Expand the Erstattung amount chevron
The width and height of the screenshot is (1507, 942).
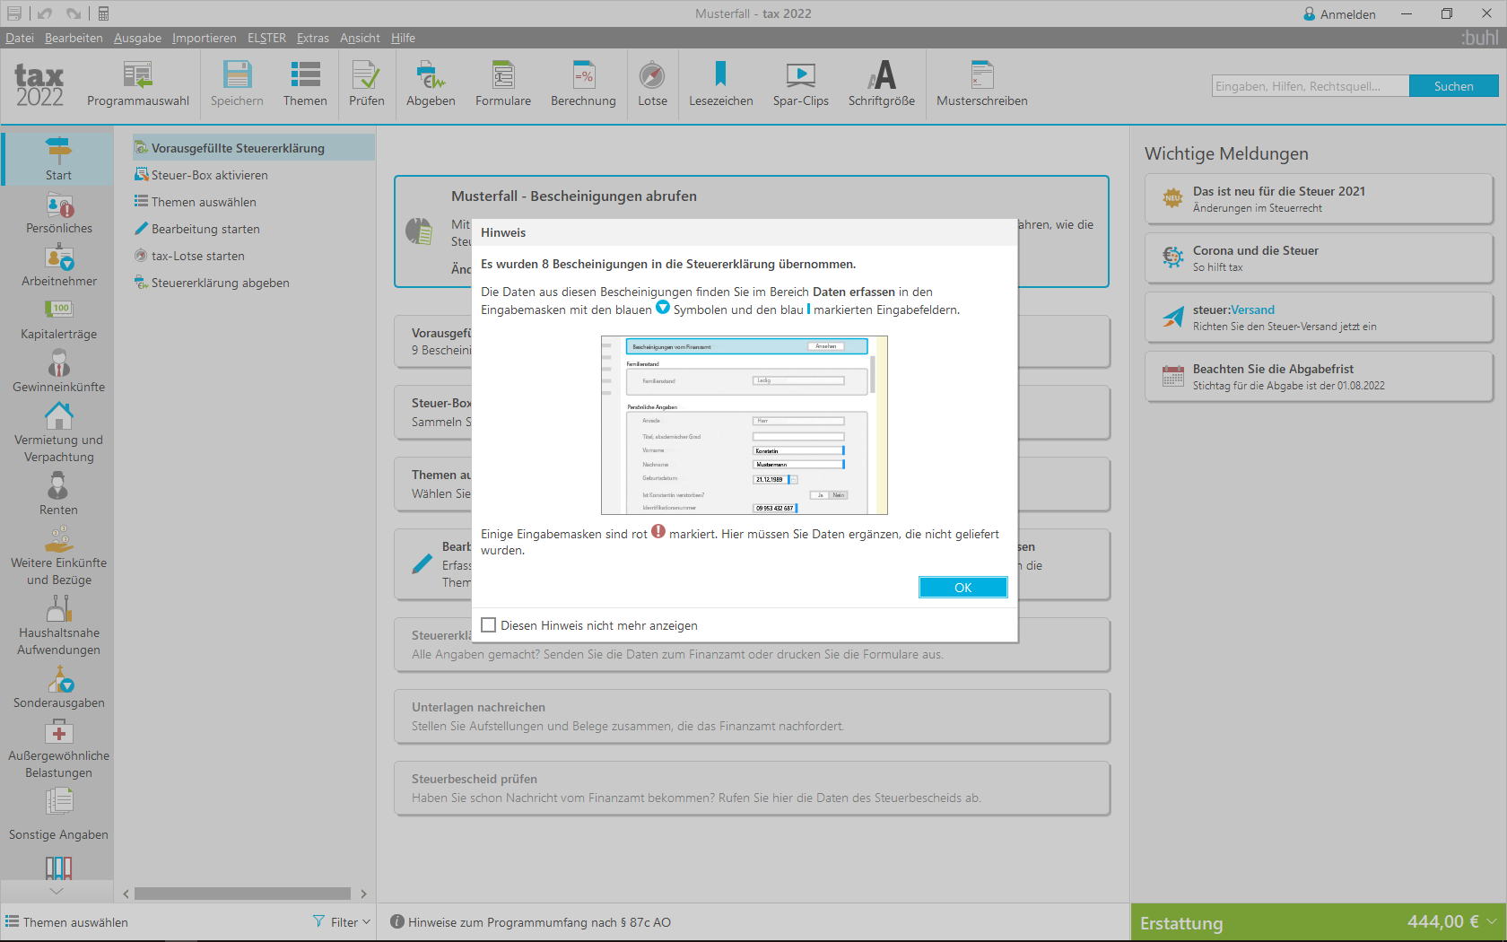pyautogui.click(x=1491, y=921)
